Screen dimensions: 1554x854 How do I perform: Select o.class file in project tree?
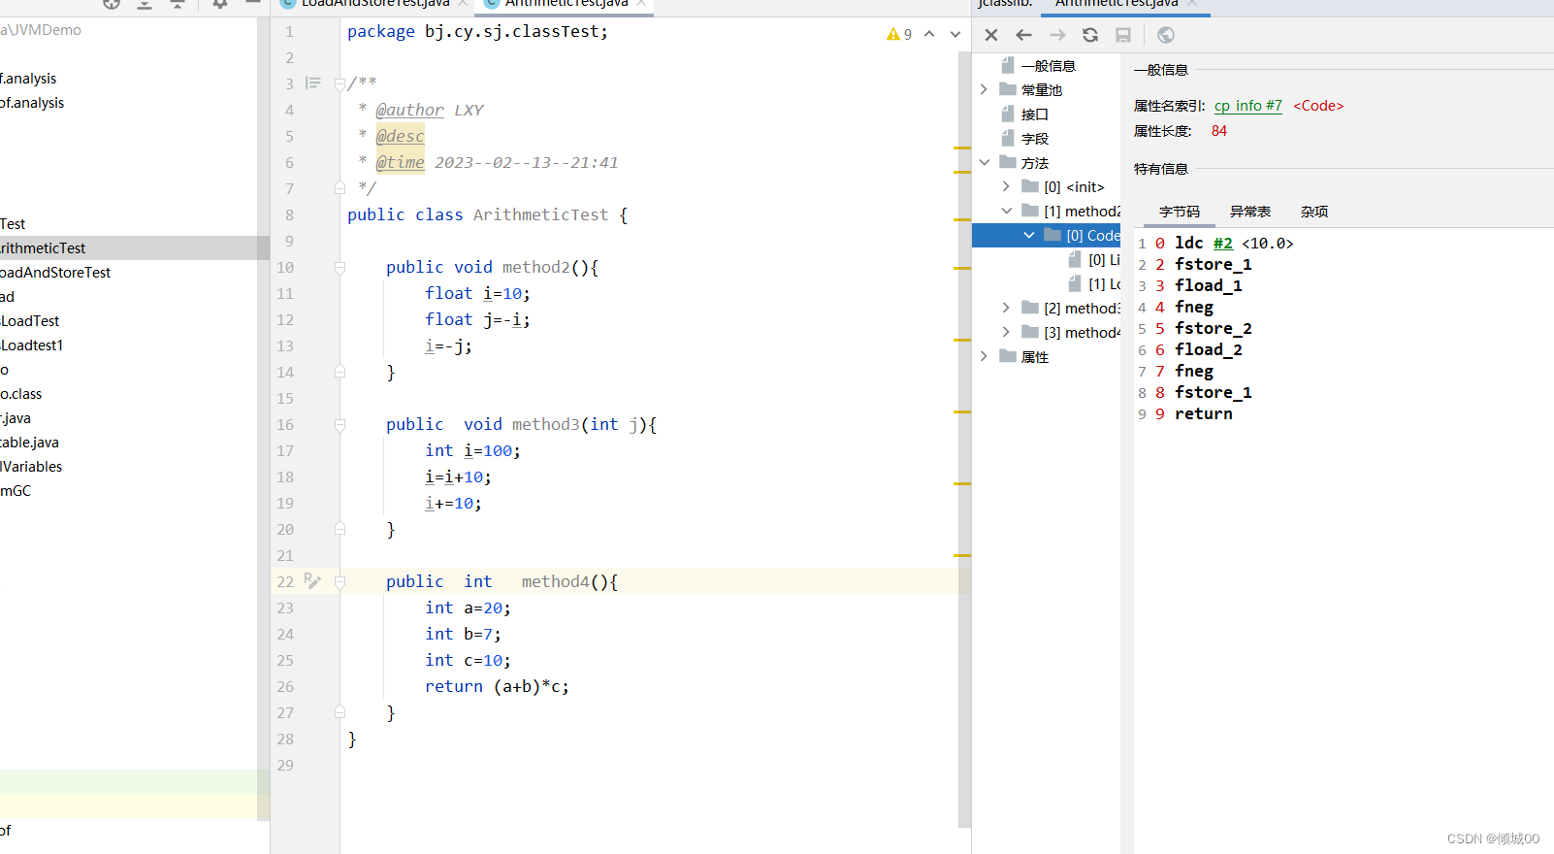pos(21,394)
